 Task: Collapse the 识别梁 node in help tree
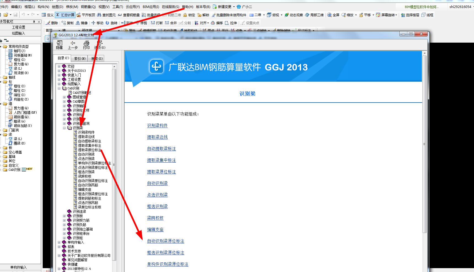pyautogui.click(x=64, y=128)
